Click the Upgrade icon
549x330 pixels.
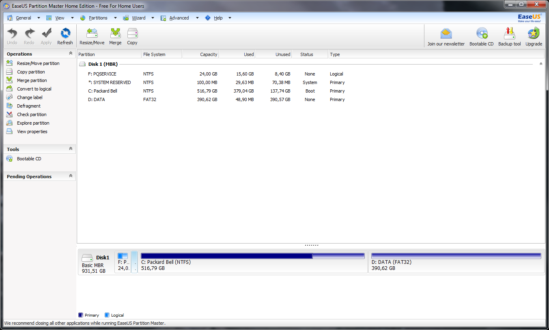pos(534,33)
